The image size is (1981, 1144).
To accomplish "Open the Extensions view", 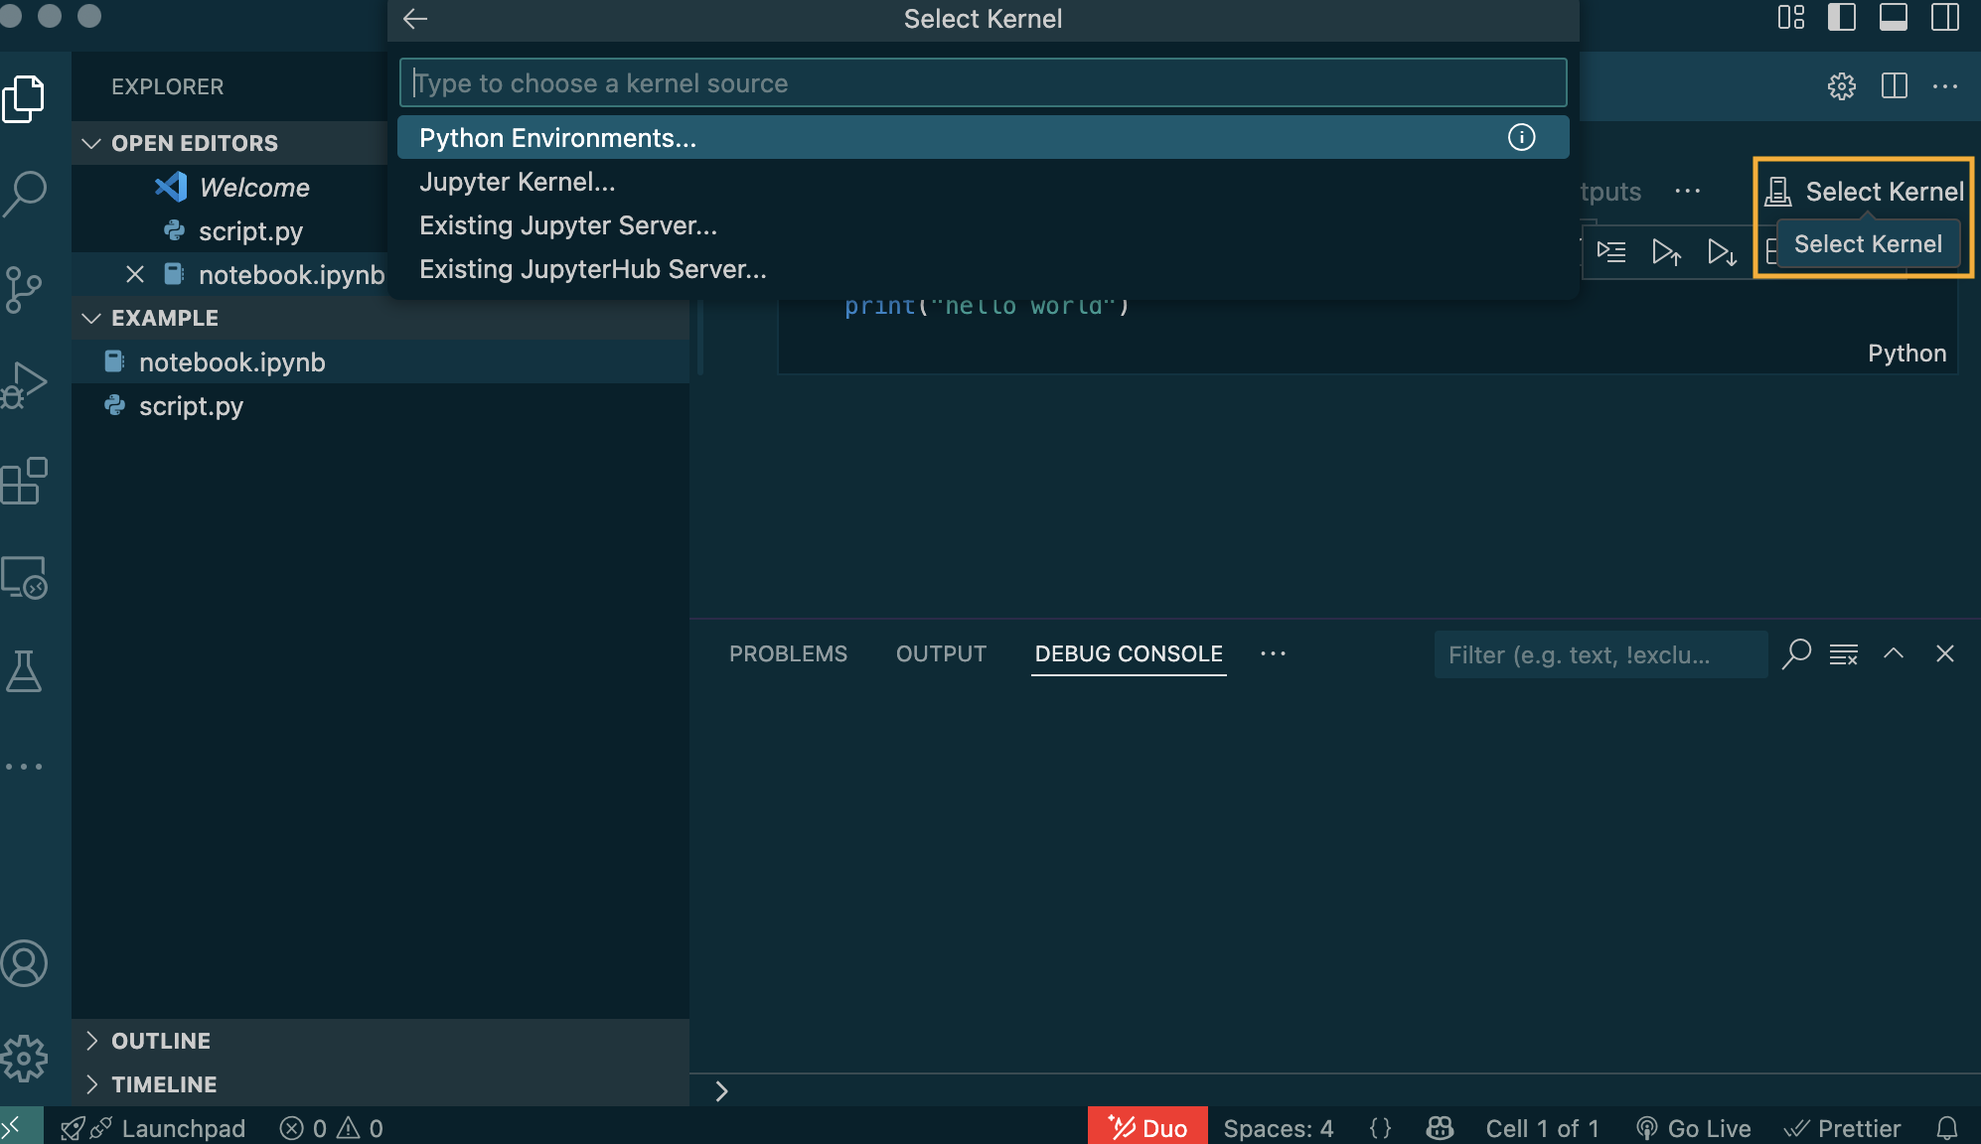I will 24,482.
